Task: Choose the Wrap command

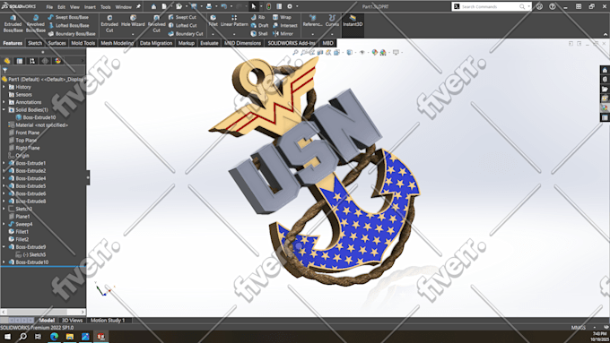Action: pos(282,18)
